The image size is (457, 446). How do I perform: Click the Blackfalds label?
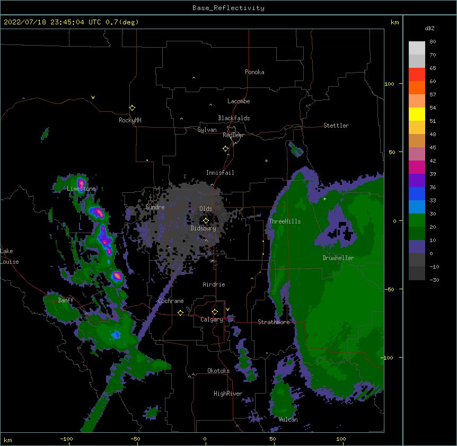click(234, 118)
